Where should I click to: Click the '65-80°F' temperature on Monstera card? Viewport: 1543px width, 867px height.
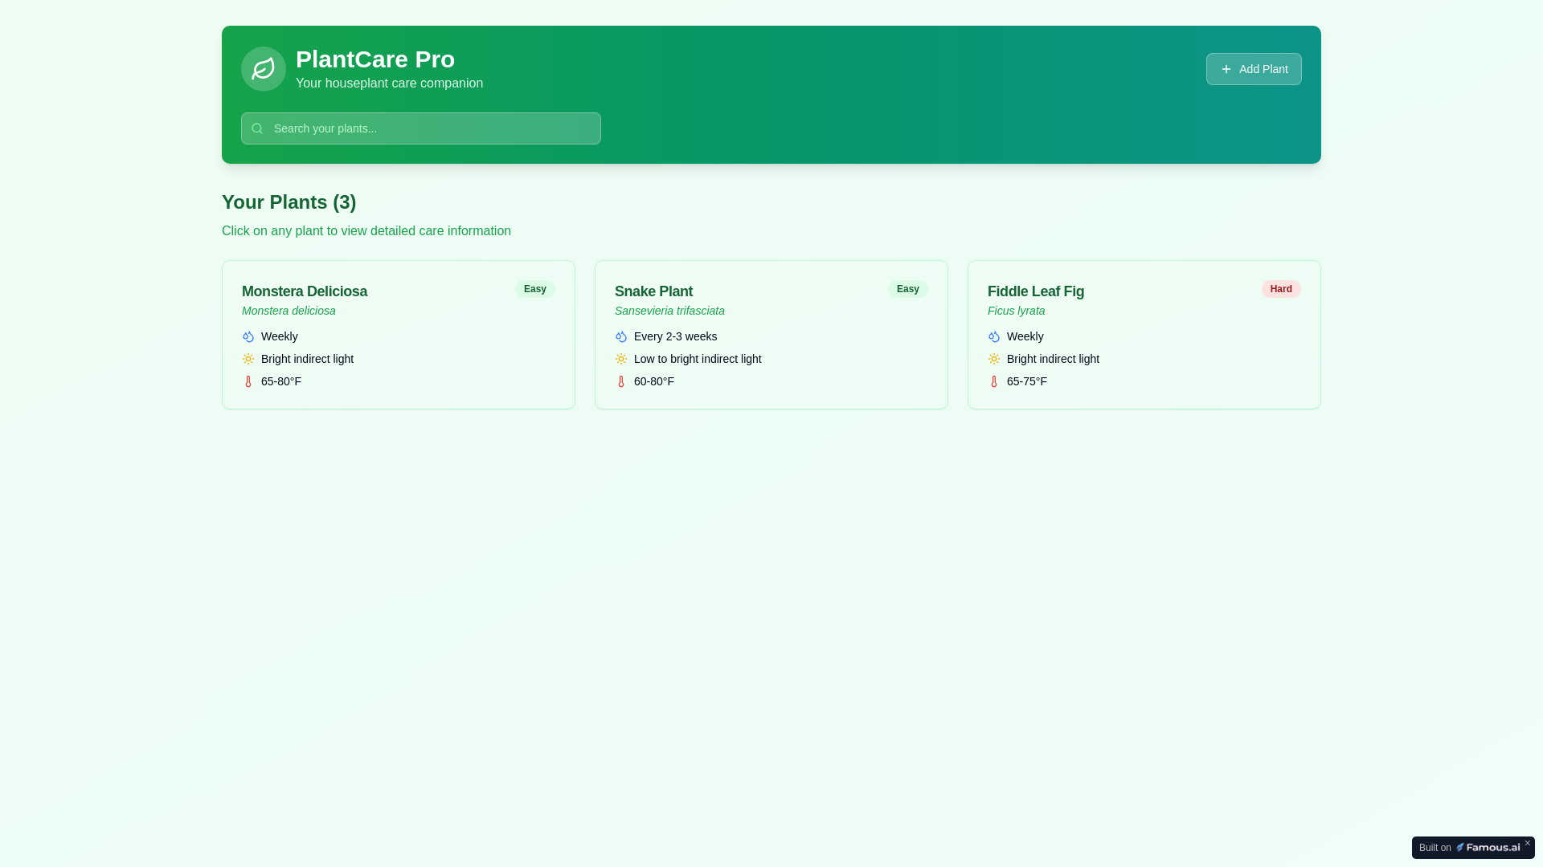(x=281, y=381)
